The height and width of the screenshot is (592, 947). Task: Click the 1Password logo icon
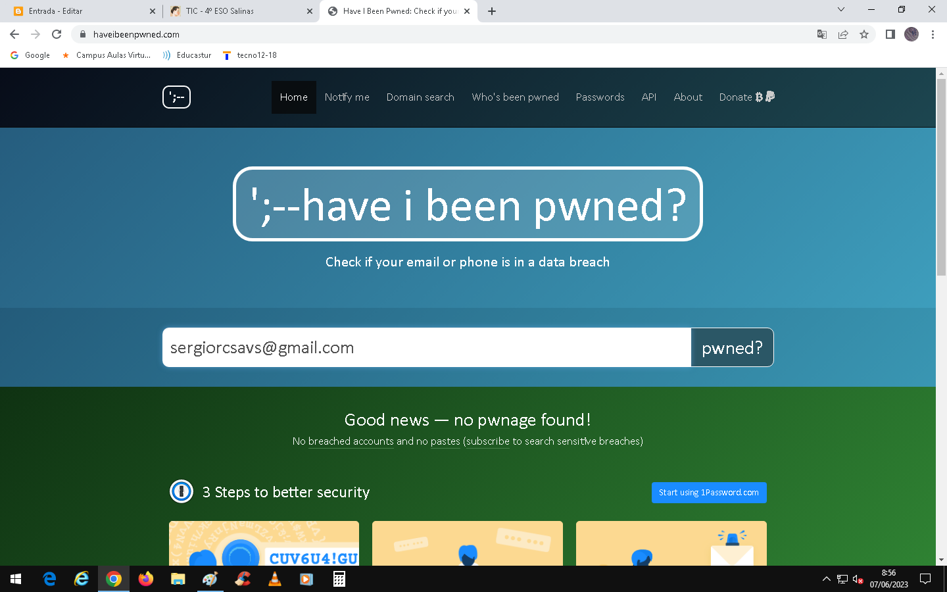tap(182, 491)
